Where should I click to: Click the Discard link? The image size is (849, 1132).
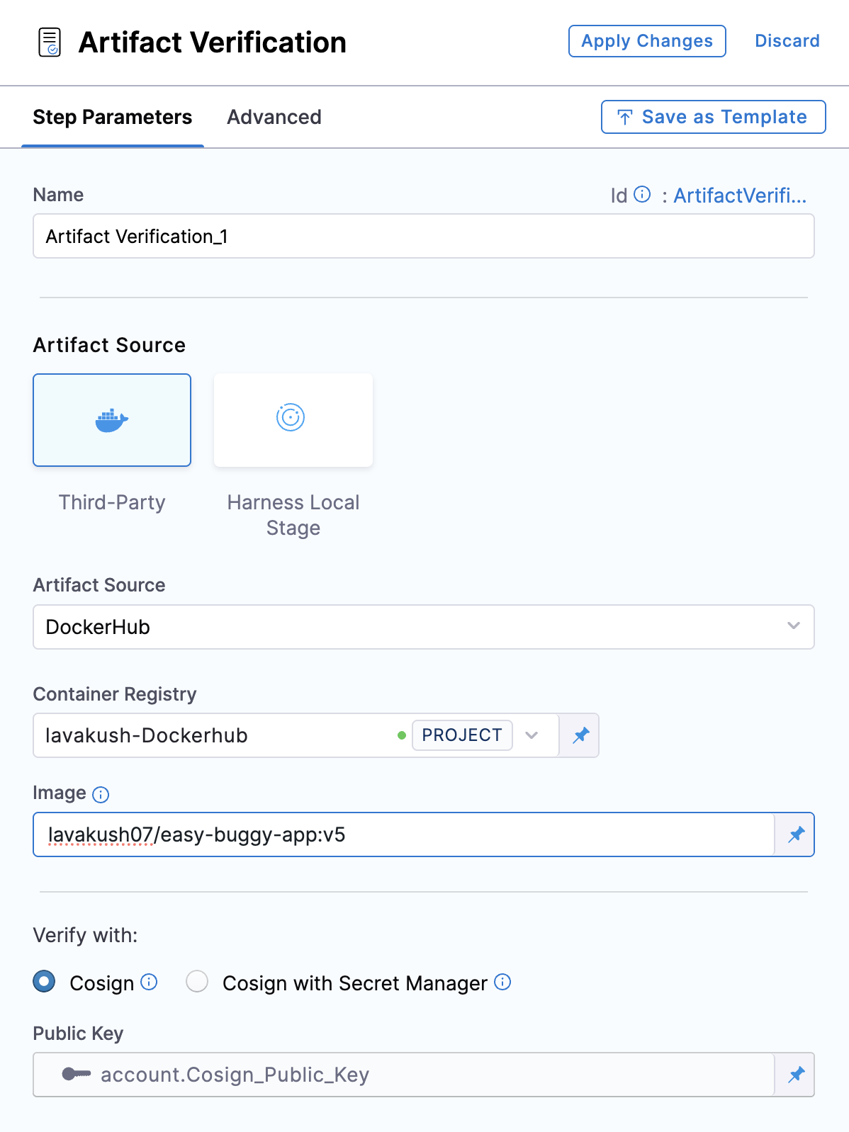787,41
